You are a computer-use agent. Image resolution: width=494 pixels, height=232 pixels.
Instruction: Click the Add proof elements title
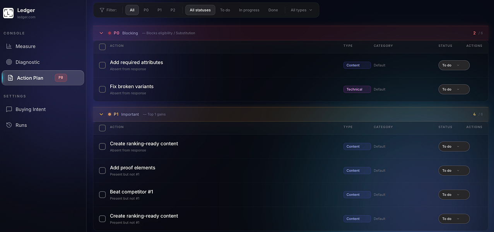pos(133,167)
